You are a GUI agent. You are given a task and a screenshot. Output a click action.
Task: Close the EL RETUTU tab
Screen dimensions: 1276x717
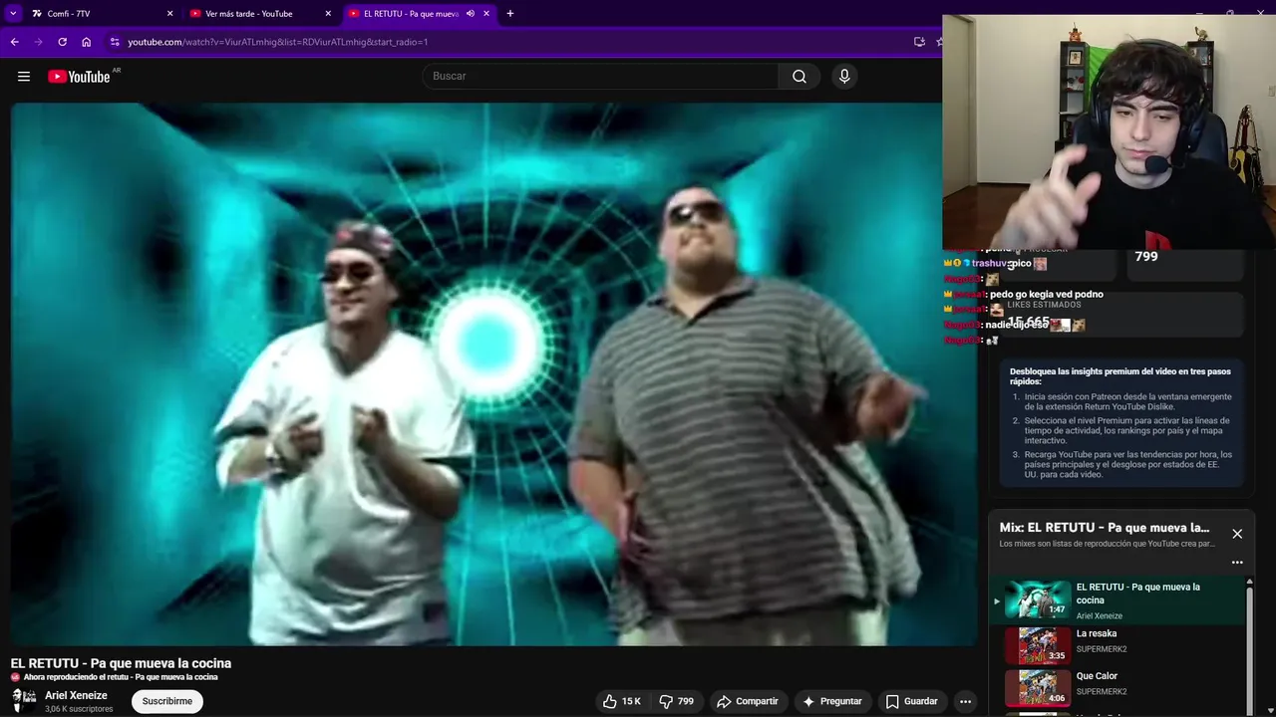click(486, 14)
